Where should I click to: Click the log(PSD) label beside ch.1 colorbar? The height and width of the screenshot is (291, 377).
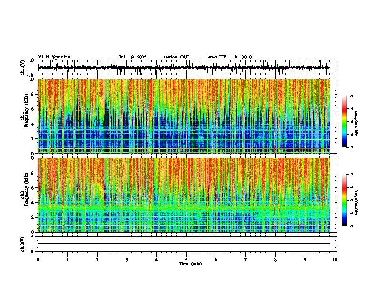pos(357,124)
